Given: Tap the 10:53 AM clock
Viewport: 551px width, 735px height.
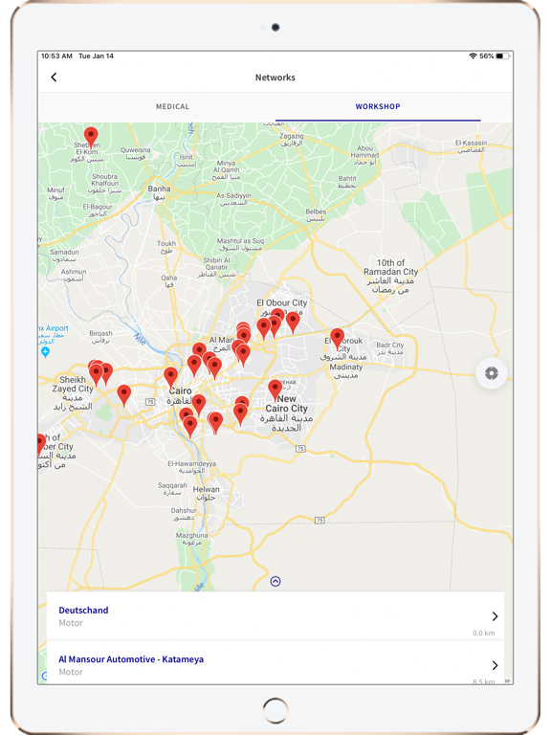Looking at the screenshot, I should point(56,56).
